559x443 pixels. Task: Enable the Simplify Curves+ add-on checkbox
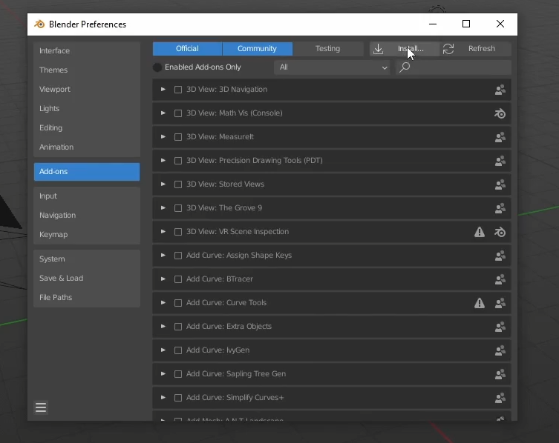point(178,398)
